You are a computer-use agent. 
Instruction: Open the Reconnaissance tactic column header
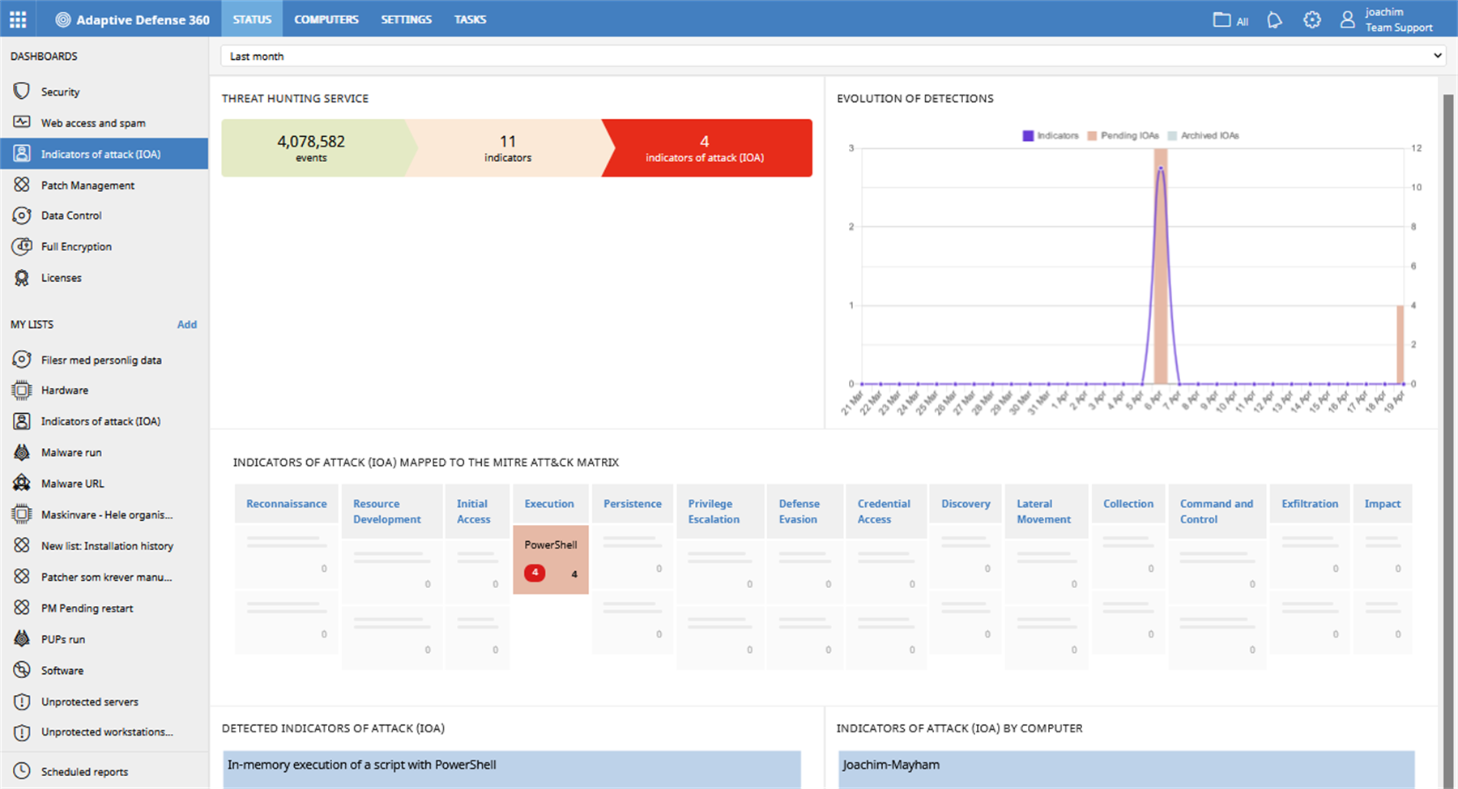pyautogui.click(x=287, y=504)
